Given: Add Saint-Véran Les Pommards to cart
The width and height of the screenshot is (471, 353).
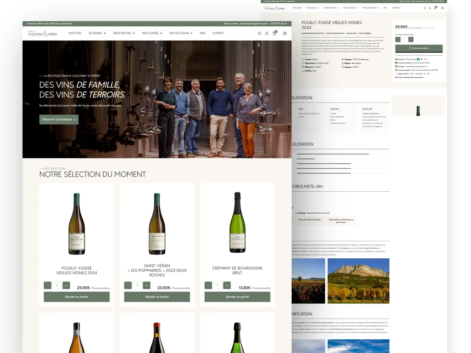Looking at the screenshot, I should coord(157,297).
